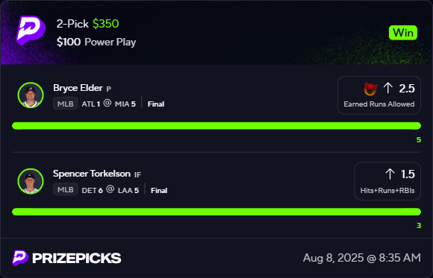
Task: Click Spencer Torkelson's MLB league tag
Action: coord(66,190)
